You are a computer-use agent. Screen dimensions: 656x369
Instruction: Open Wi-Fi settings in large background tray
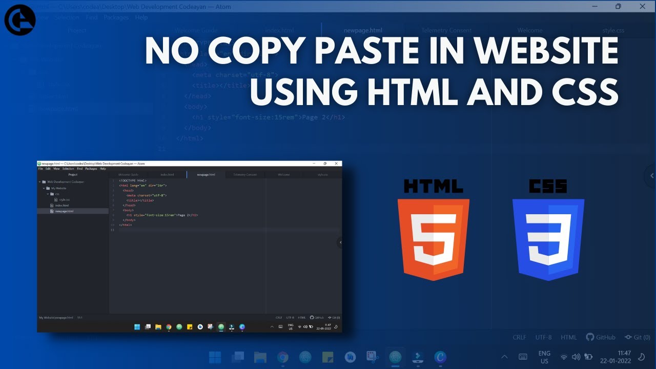point(564,357)
